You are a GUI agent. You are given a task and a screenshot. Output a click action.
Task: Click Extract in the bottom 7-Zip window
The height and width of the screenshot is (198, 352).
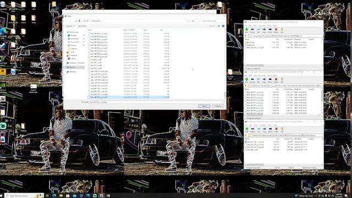pyautogui.click(x=252, y=130)
